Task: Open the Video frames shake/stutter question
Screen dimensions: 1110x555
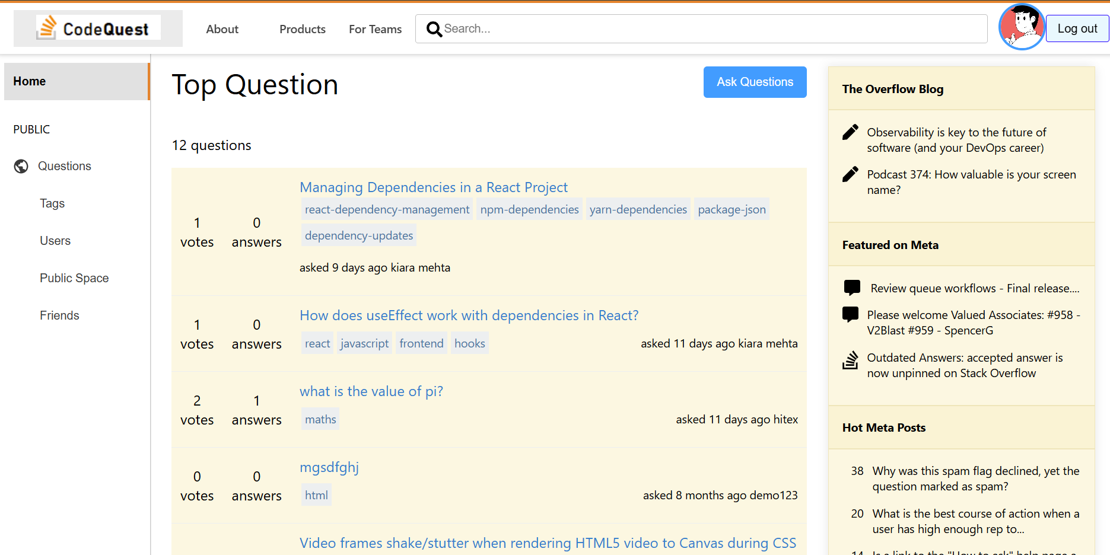Action: coord(548,543)
